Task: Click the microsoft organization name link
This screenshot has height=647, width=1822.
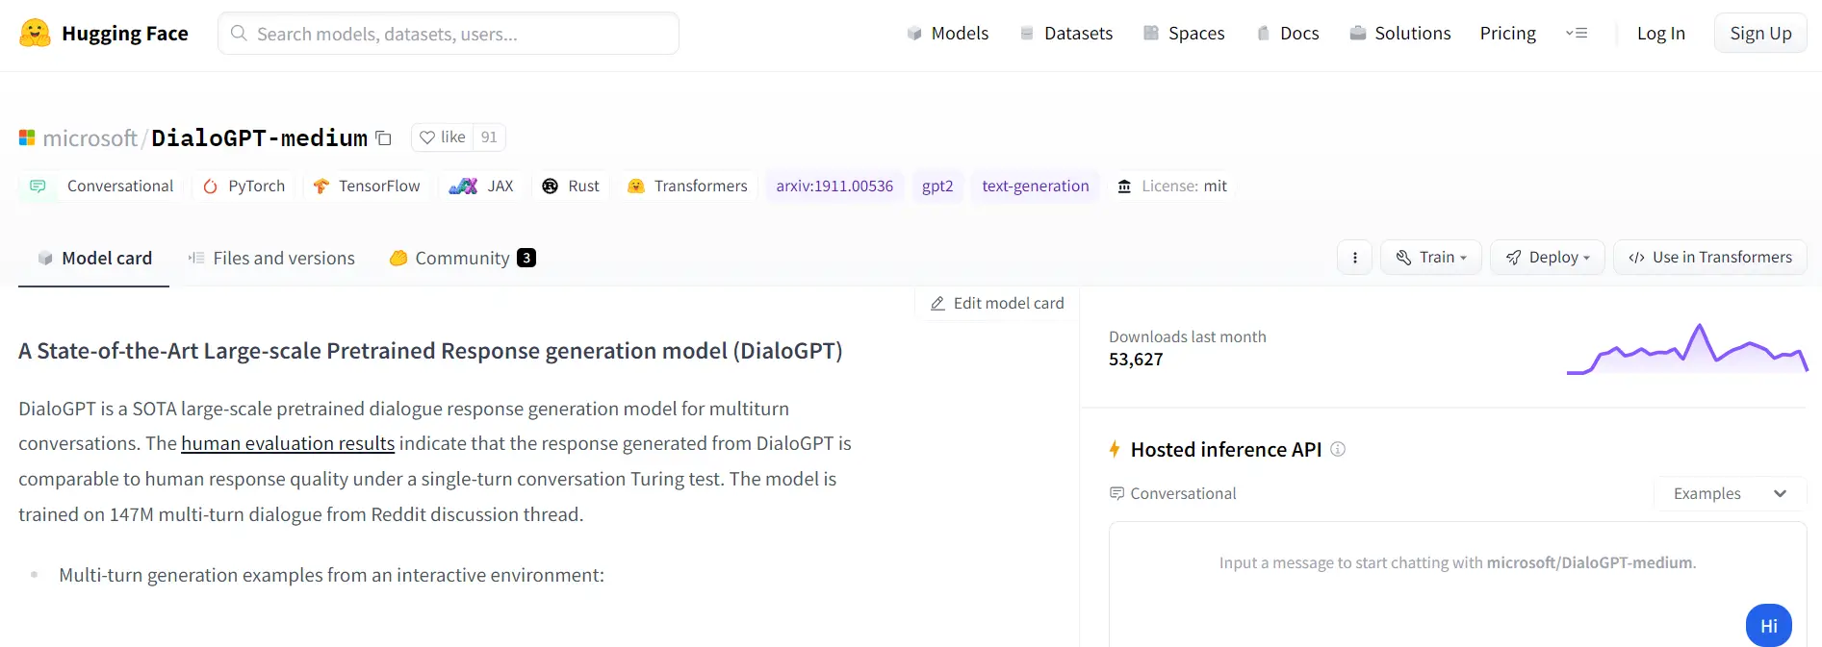Action: [x=90, y=138]
